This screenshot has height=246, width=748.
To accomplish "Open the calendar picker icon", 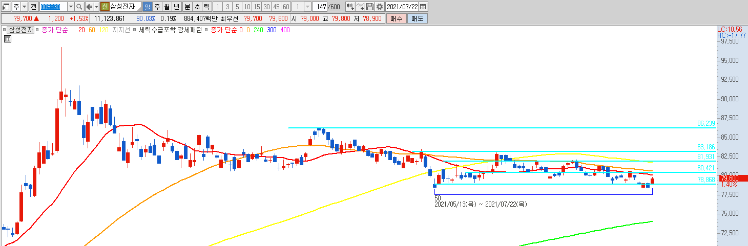I will 423,7.
